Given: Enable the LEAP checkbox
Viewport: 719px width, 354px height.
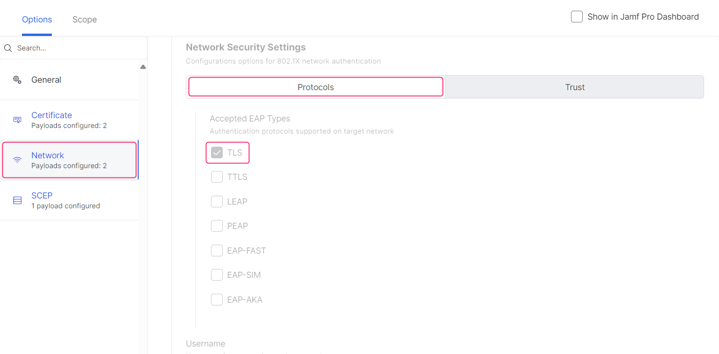Looking at the screenshot, I should (x=217, y=202).
